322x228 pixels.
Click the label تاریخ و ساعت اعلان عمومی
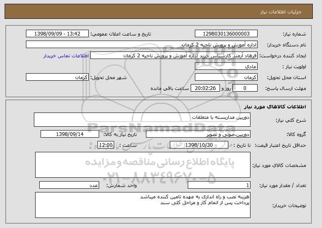[121, 34]
